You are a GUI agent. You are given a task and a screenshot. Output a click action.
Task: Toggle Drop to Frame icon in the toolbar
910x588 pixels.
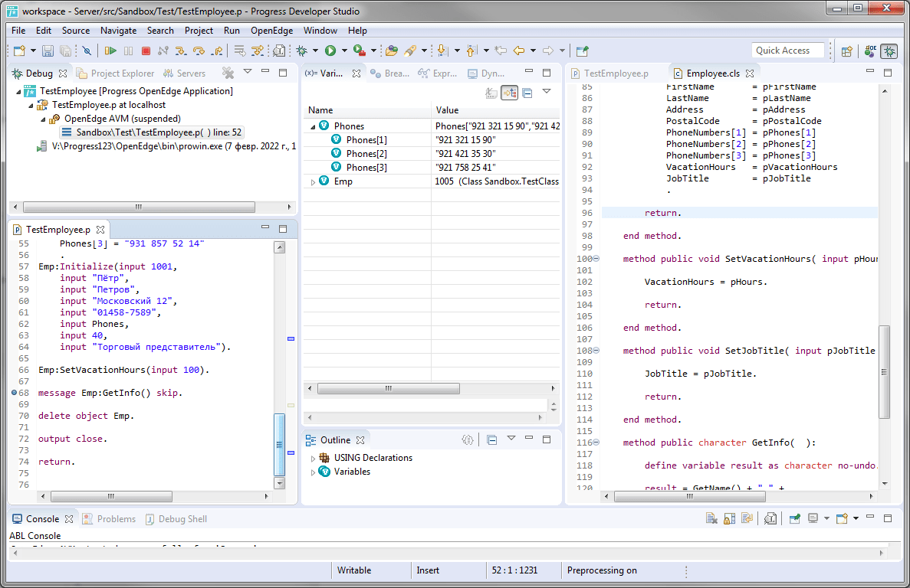pyautogui.click(x=240, y=51)
